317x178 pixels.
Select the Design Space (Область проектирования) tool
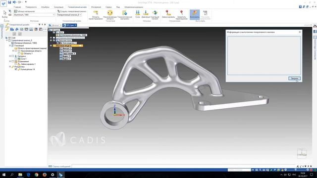96,15
